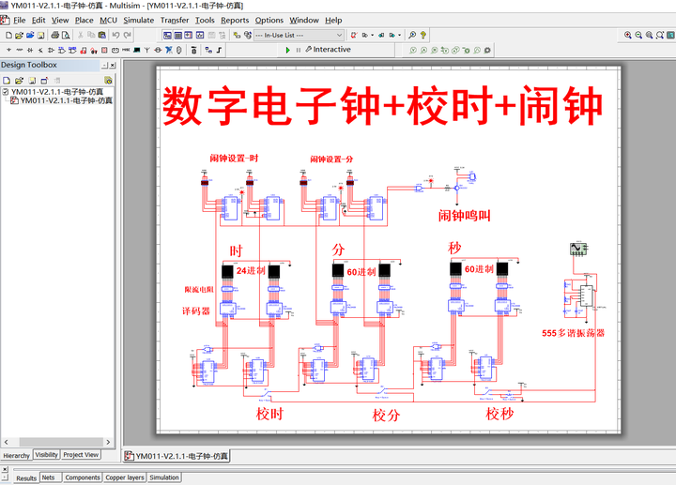Close the spreadsheet view panel
This screenshot has height=485, width=676.
5,469
